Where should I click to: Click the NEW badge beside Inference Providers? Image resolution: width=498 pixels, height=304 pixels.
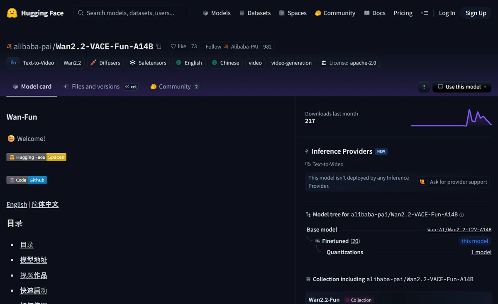[381, 152]
